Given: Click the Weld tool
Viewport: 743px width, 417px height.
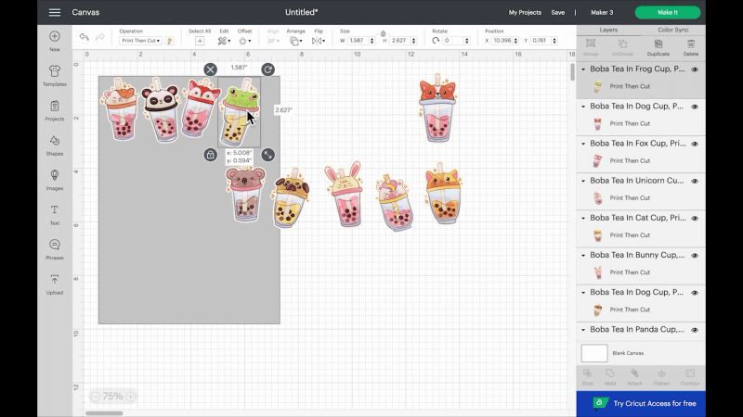Looking at the screenshot, I should tap(610, 377).
